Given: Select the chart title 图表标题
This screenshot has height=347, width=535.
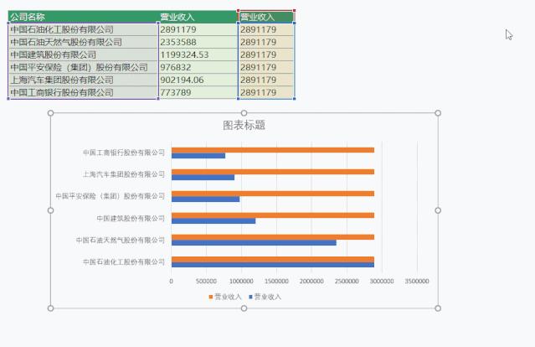Looking at the screenshot, I should [244, 125].
